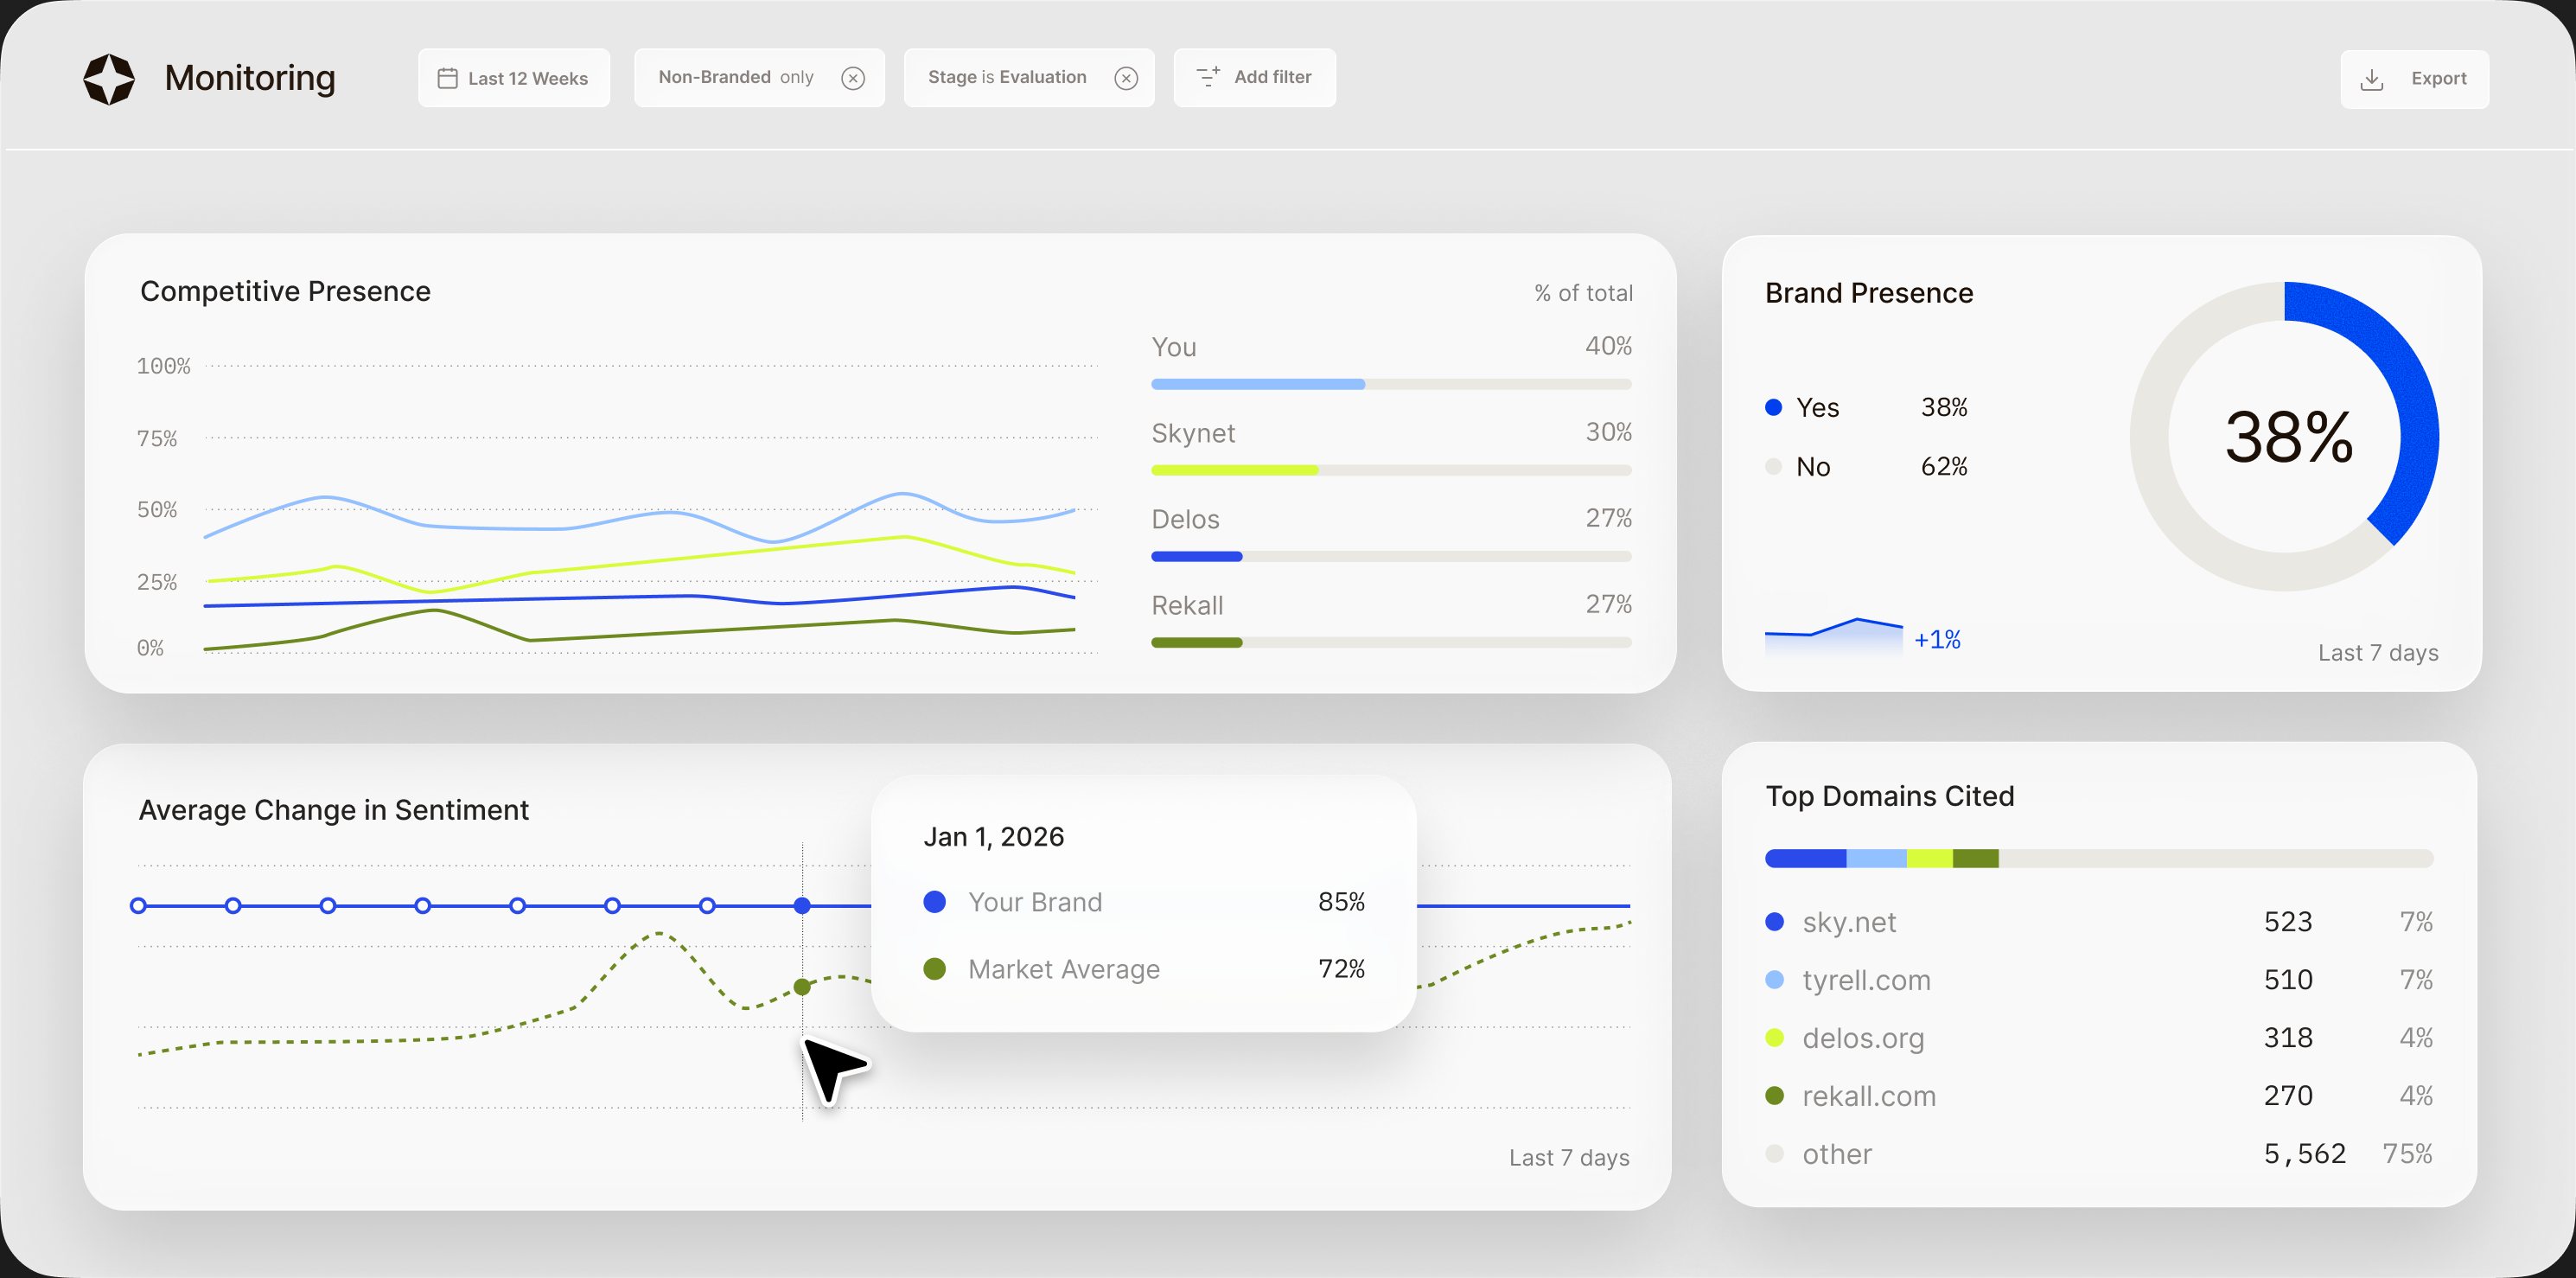Toggle the Your Brand series in the tooltip legend
The height and width of the screenshot is (1278, 2576).
935,901
